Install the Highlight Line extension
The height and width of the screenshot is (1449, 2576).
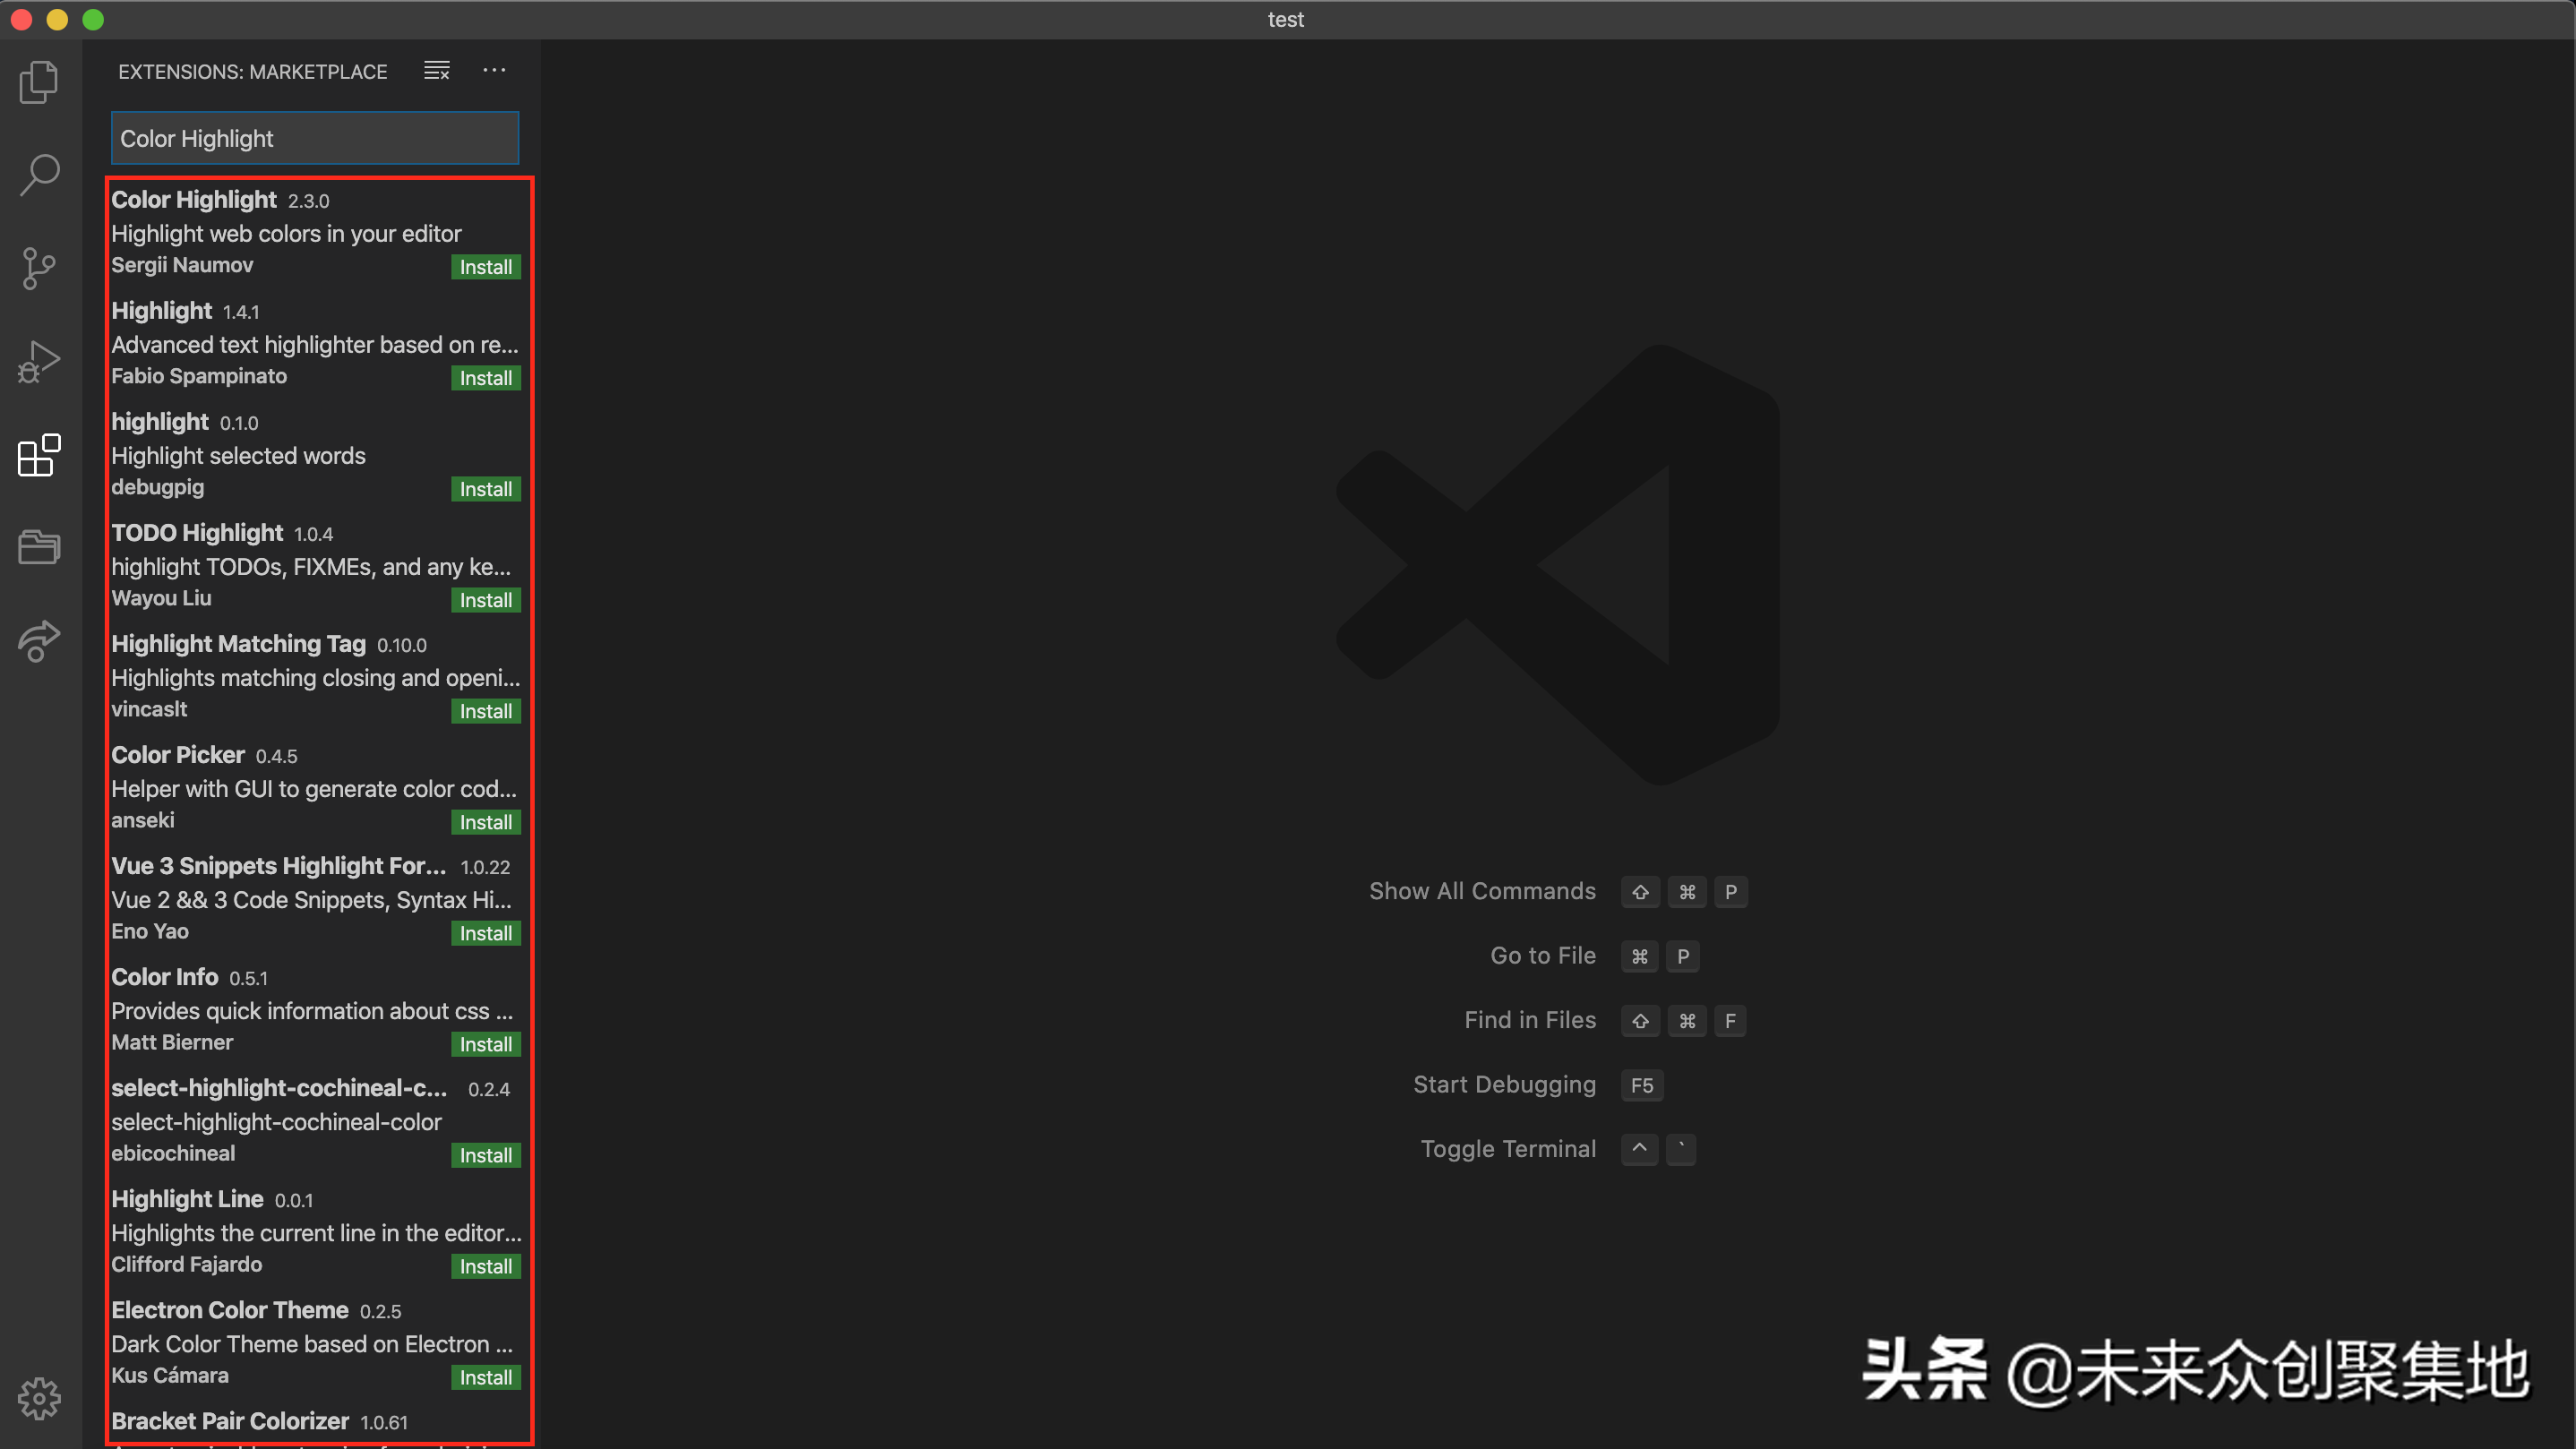click(485, 1266)
